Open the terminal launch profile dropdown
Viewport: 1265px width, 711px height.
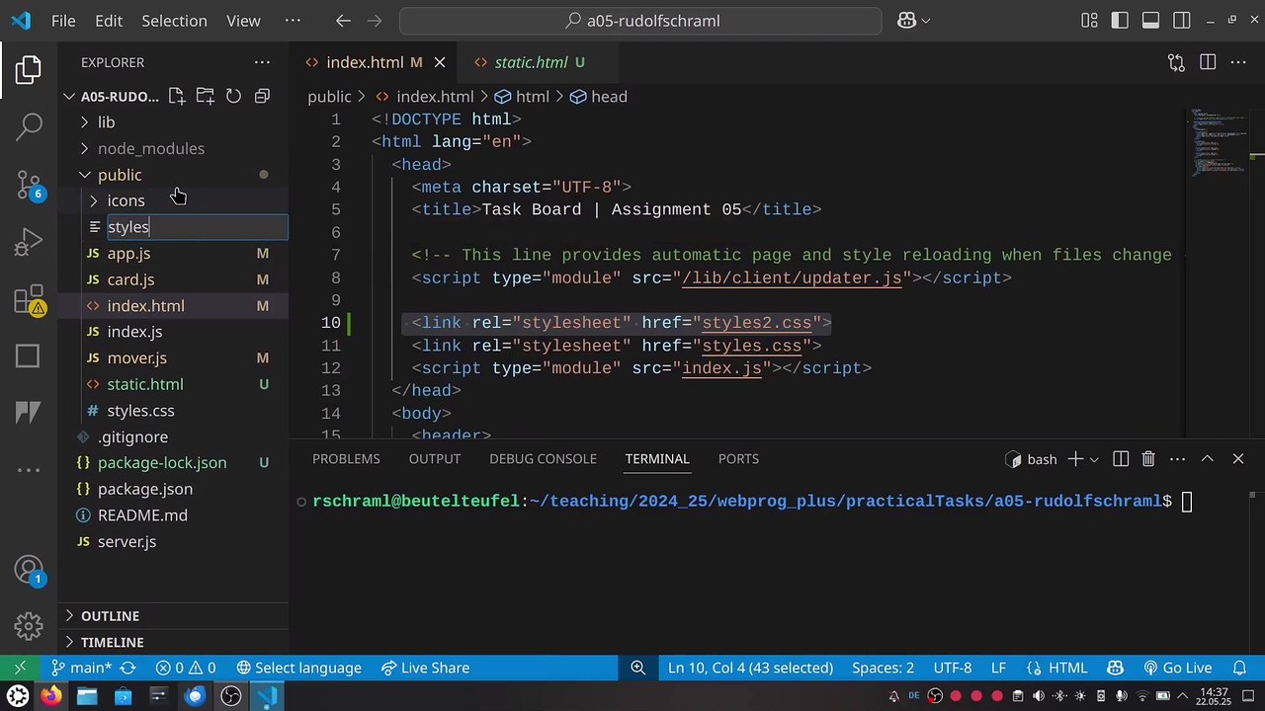pyautogui.click(x=1096, y=459)
